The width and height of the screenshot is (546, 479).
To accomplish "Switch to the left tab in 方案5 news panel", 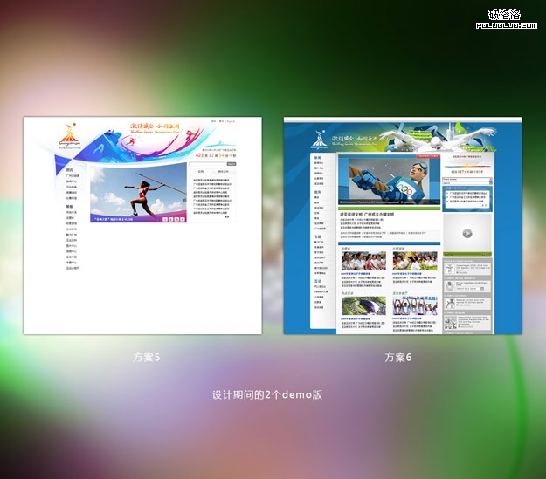I will click(200, 172).
